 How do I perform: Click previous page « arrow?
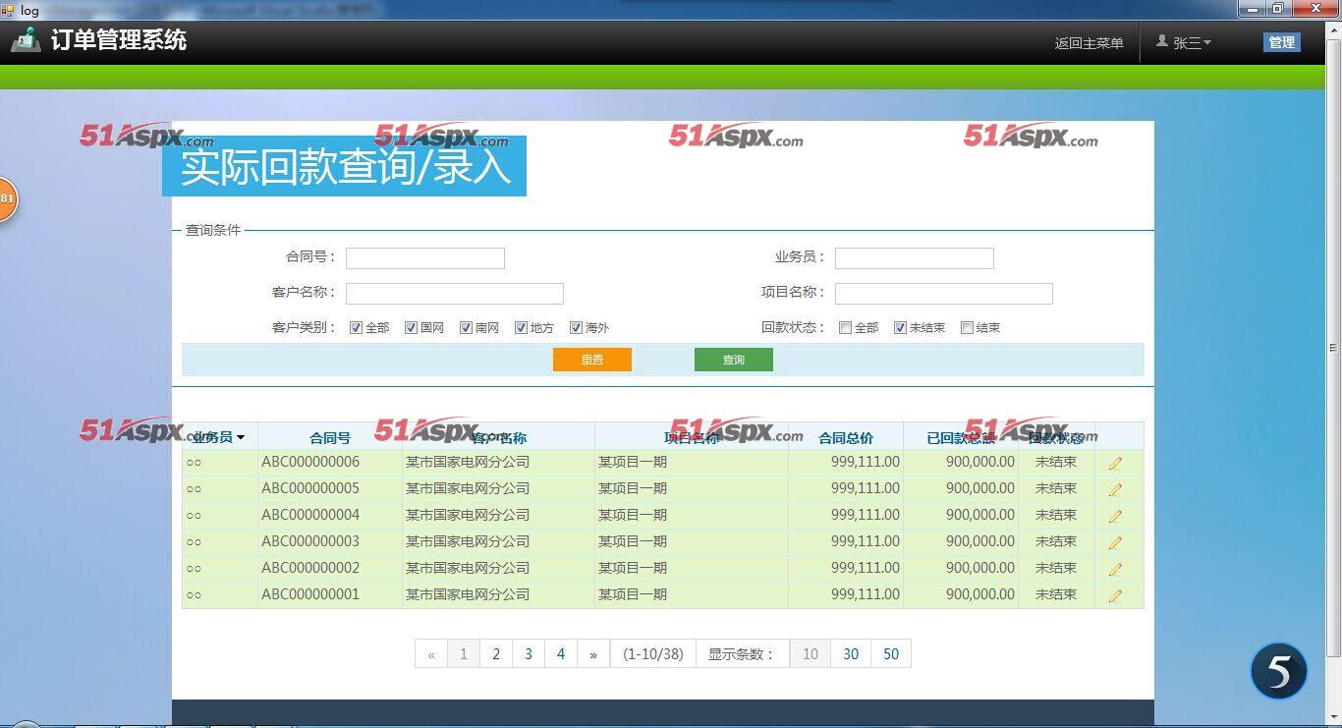point(431,653)
